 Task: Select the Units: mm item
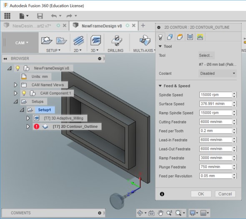pyautogui.click(x=40, y=77)
